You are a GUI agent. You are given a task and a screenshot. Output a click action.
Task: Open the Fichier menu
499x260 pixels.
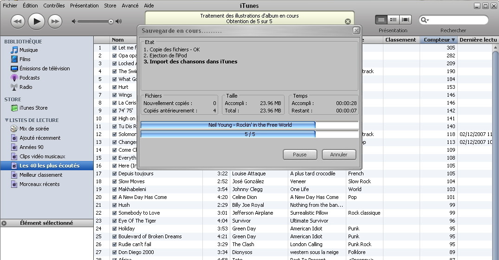click(10, 6)
